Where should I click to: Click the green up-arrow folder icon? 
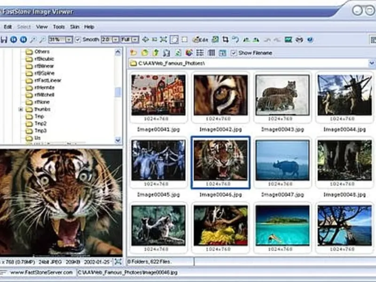(x=156, y=53)
